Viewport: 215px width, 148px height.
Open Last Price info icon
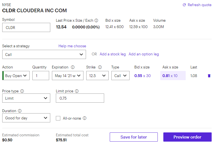[96, 20]
